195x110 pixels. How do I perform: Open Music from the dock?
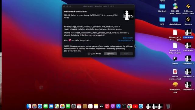[107, 106]
